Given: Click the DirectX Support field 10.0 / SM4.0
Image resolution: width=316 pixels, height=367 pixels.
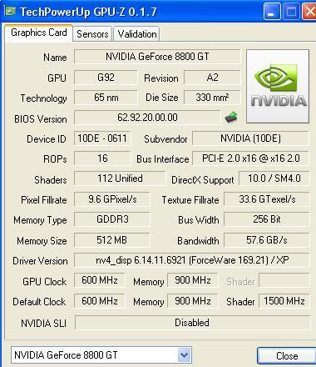Looking at the screenshot, I should click(274, 178).
